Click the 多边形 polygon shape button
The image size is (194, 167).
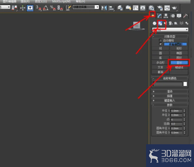160,63
